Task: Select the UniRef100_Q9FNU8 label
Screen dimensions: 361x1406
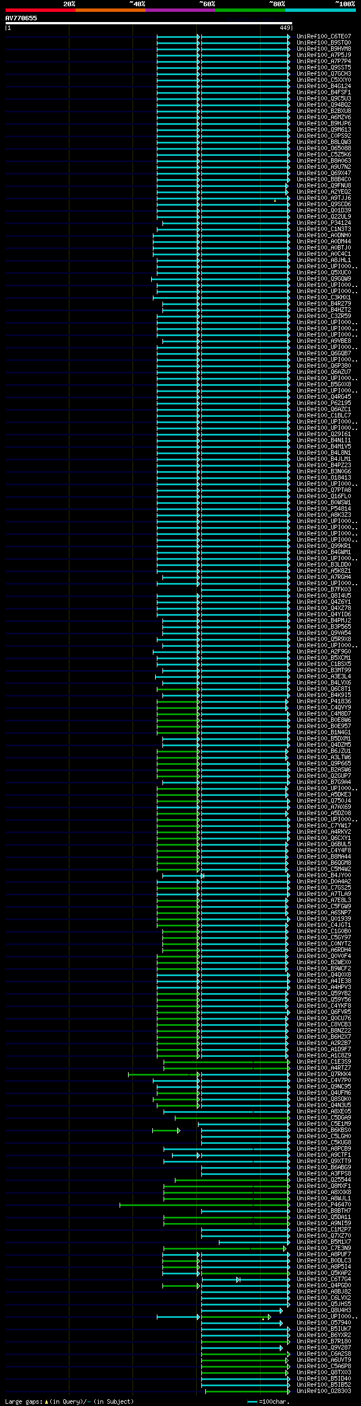Action: (324, 186)
